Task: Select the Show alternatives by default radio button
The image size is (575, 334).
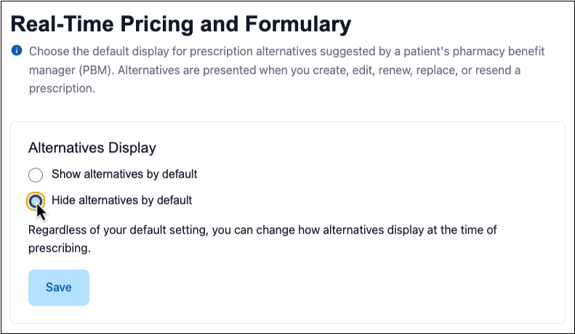Action: pyautogui.click(x=36, y=175)
